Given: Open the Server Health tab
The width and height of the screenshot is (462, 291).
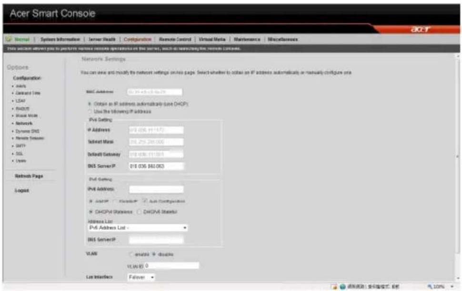Looking at the screenshot, I should click(102, 39).
